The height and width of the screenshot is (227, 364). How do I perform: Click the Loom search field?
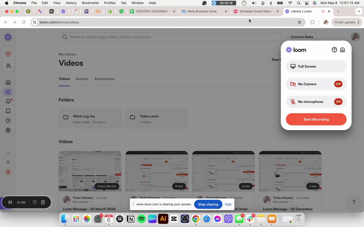point(170,37)
